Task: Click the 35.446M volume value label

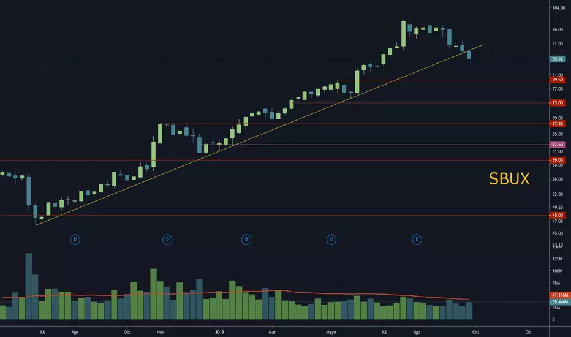Action: (559, 301)
